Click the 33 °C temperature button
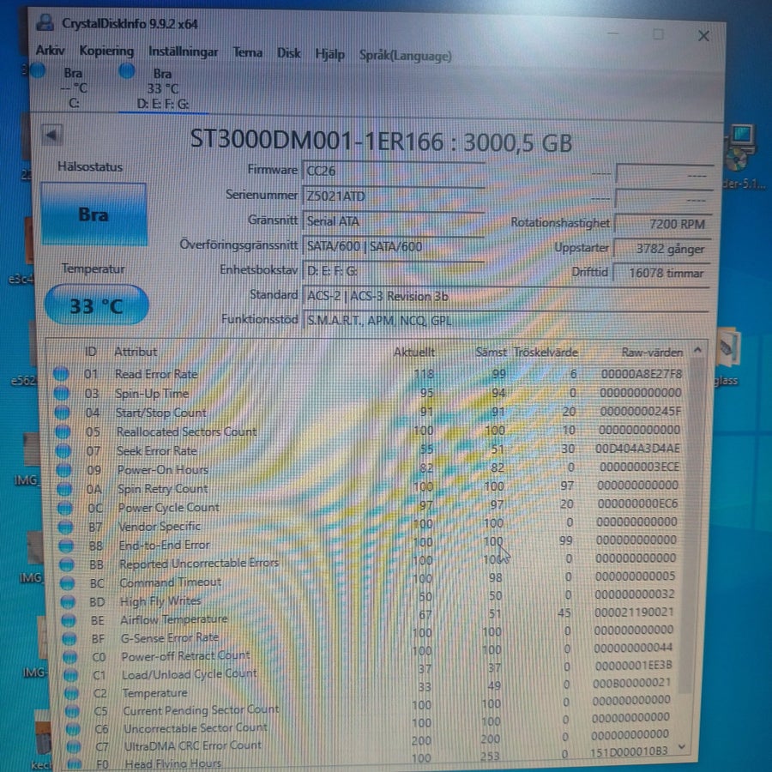The height and width of the screenshot is (772, 772). point(96,305)
